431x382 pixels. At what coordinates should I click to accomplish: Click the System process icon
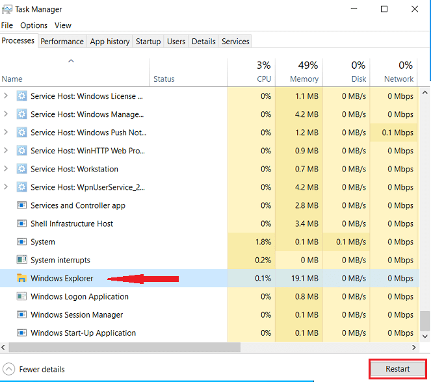click(x=21, y=242)
